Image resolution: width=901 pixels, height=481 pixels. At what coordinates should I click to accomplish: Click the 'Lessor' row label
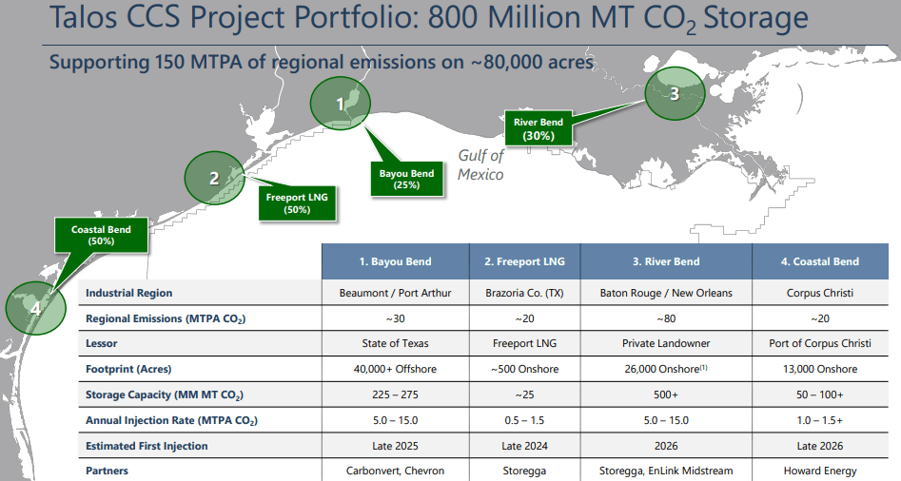[101, 343]
